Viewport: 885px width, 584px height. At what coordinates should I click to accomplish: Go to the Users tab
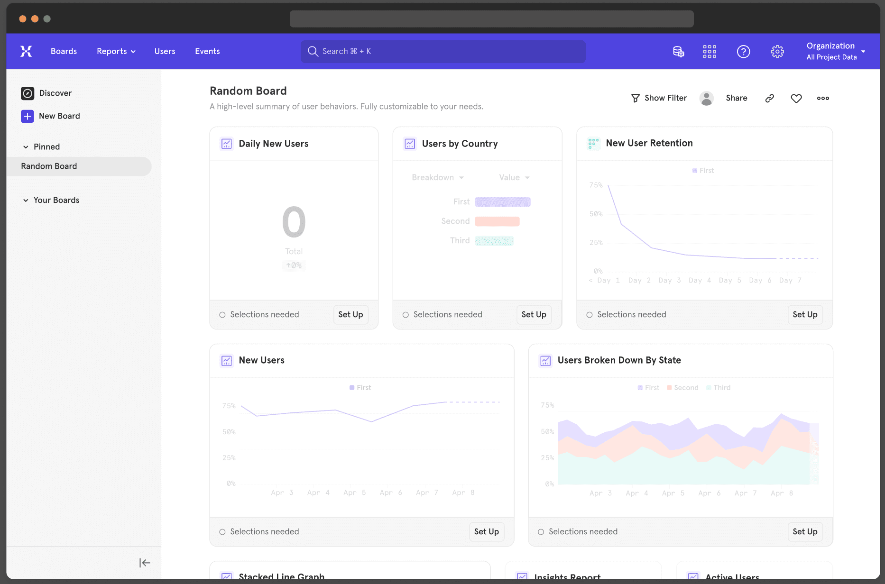pyautogui.click(x=165, y=51)
